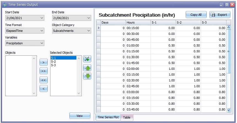Export the table with Export button
This screenshot has width=237, height=123.
point(220,15)
